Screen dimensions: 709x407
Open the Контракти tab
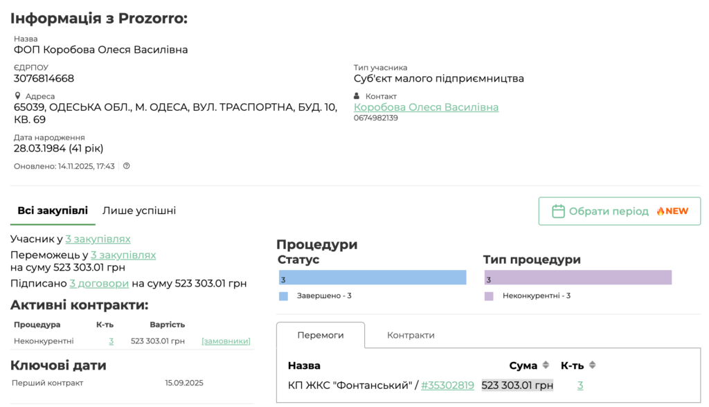tap(411, 335)
